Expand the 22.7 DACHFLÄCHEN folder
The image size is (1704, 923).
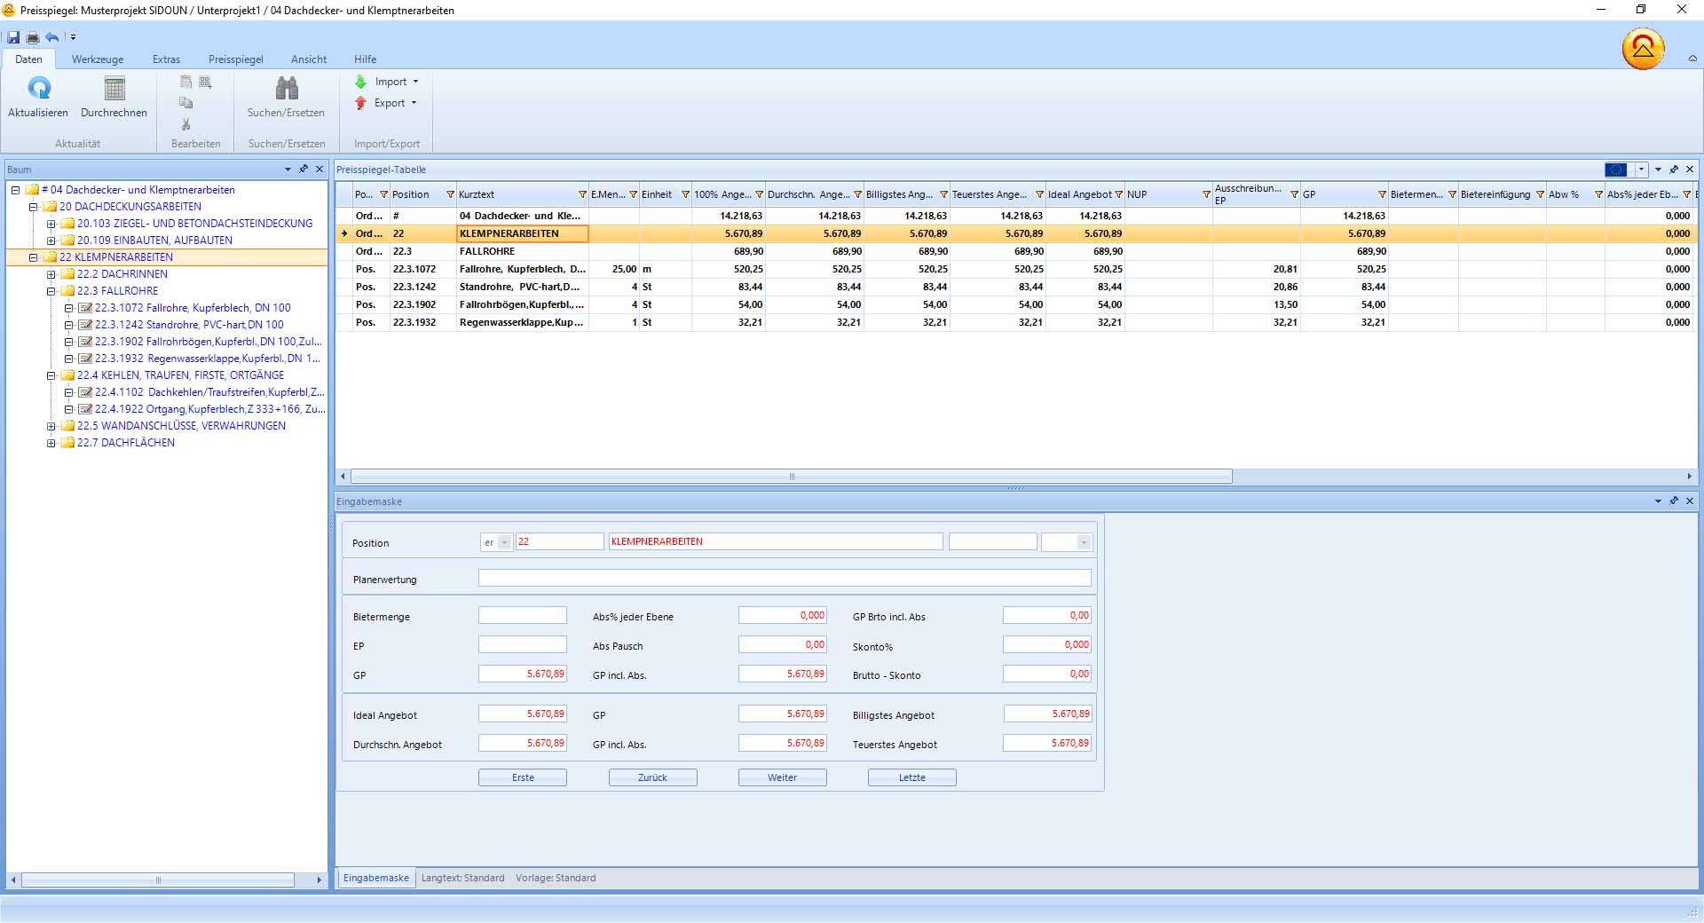(x=51, y=443)
